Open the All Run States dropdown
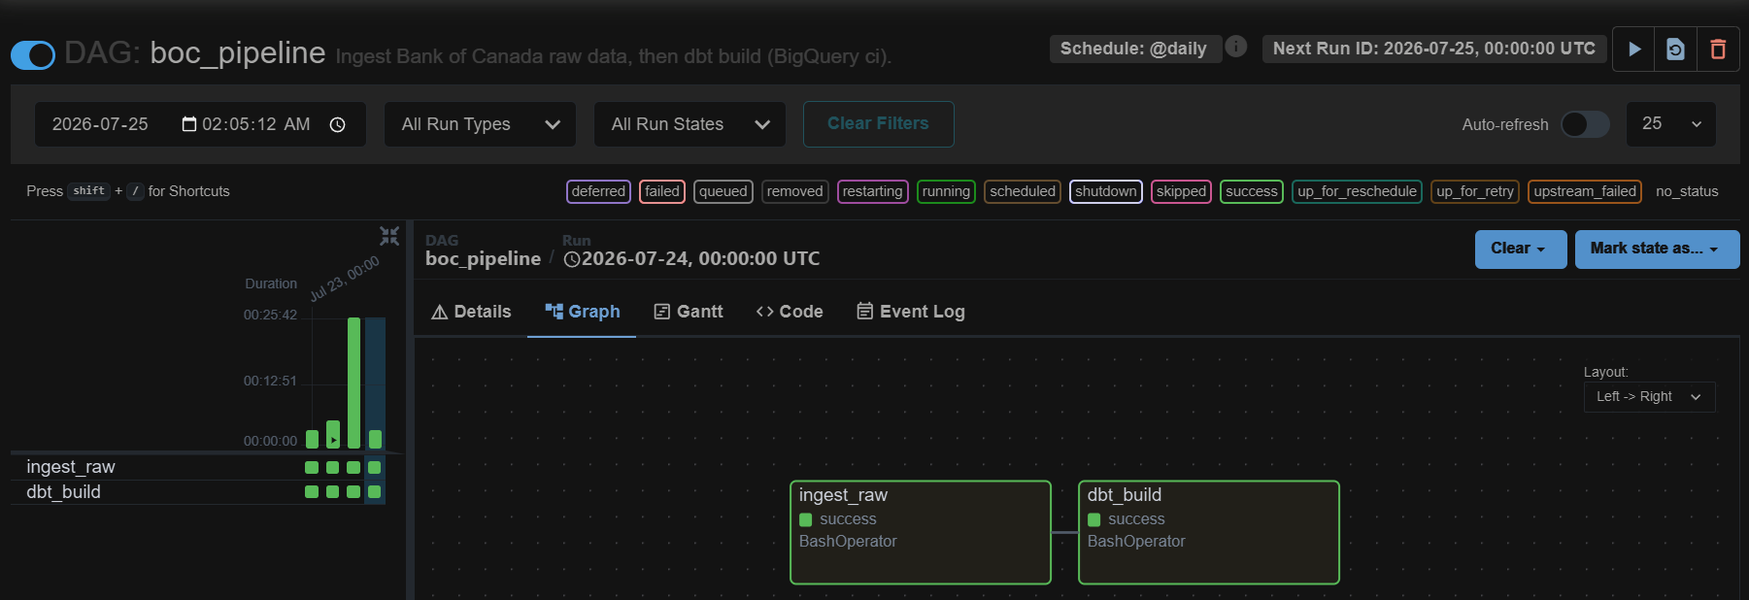 (x=690, y=124)
